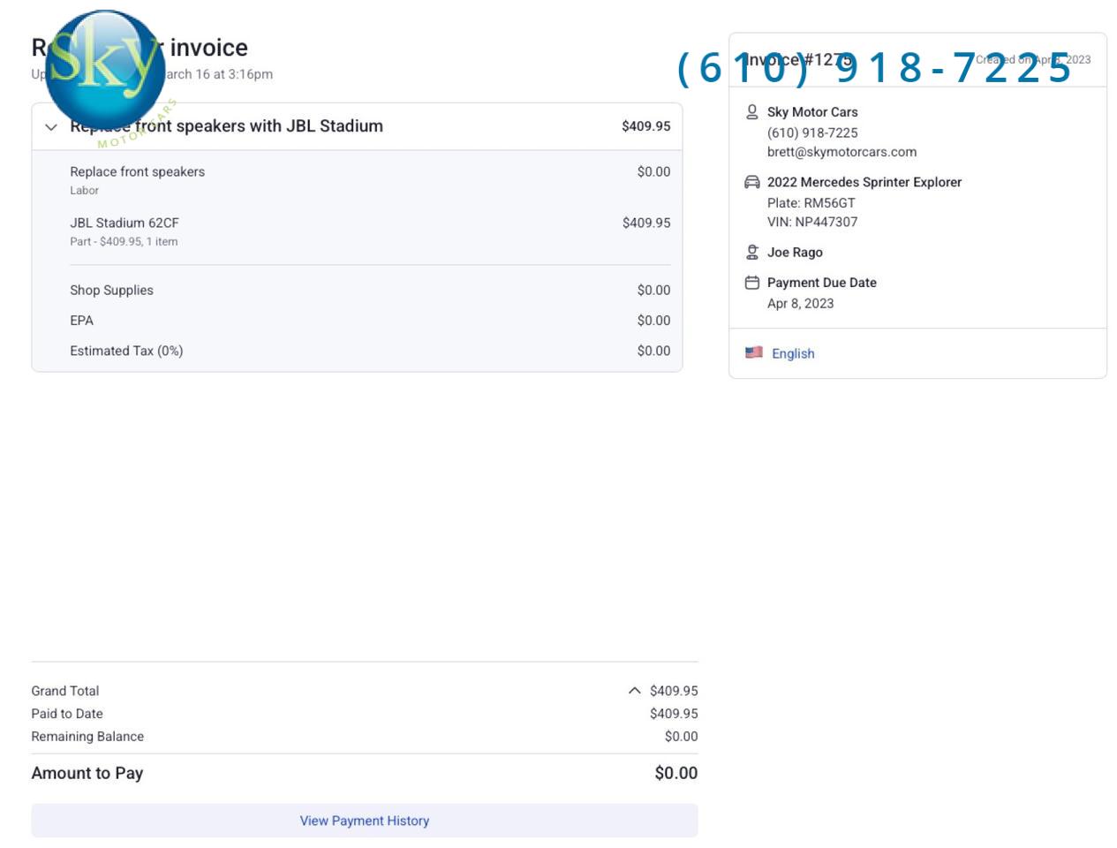Image resolution: width=1117 pixels, height=848 pixels.
Task: Click the brett@skymotorcars.com email address
Action: (842, 152)
